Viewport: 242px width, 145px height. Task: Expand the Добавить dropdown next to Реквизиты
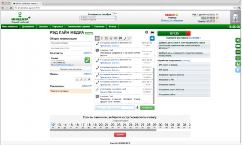87,86
